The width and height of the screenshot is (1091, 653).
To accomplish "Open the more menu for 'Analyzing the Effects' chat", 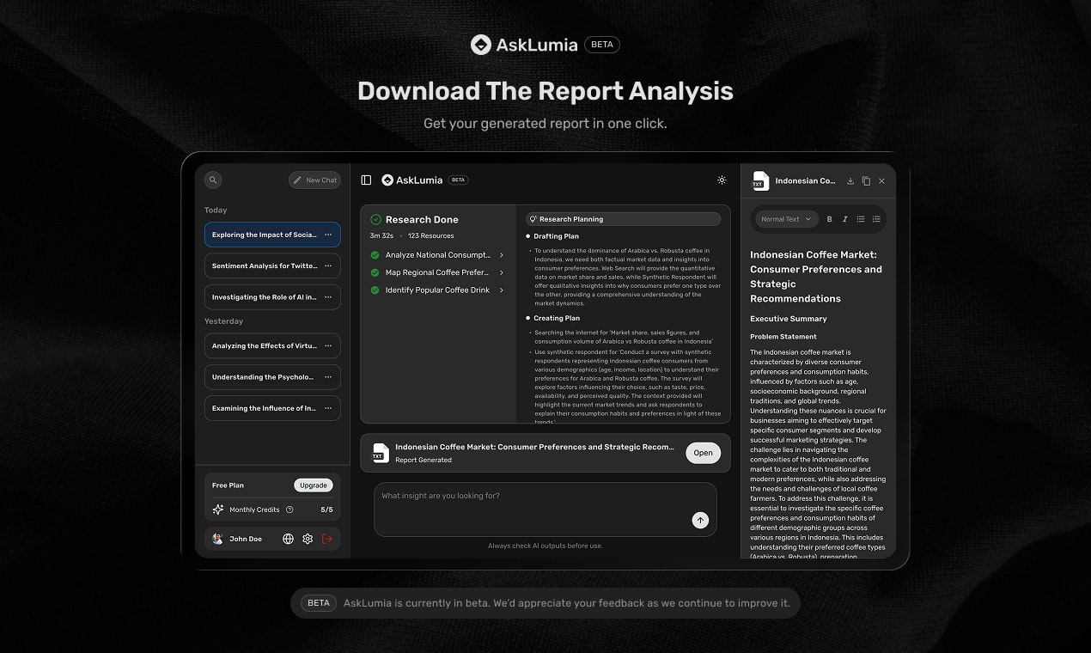I will [x=328, y=346].
